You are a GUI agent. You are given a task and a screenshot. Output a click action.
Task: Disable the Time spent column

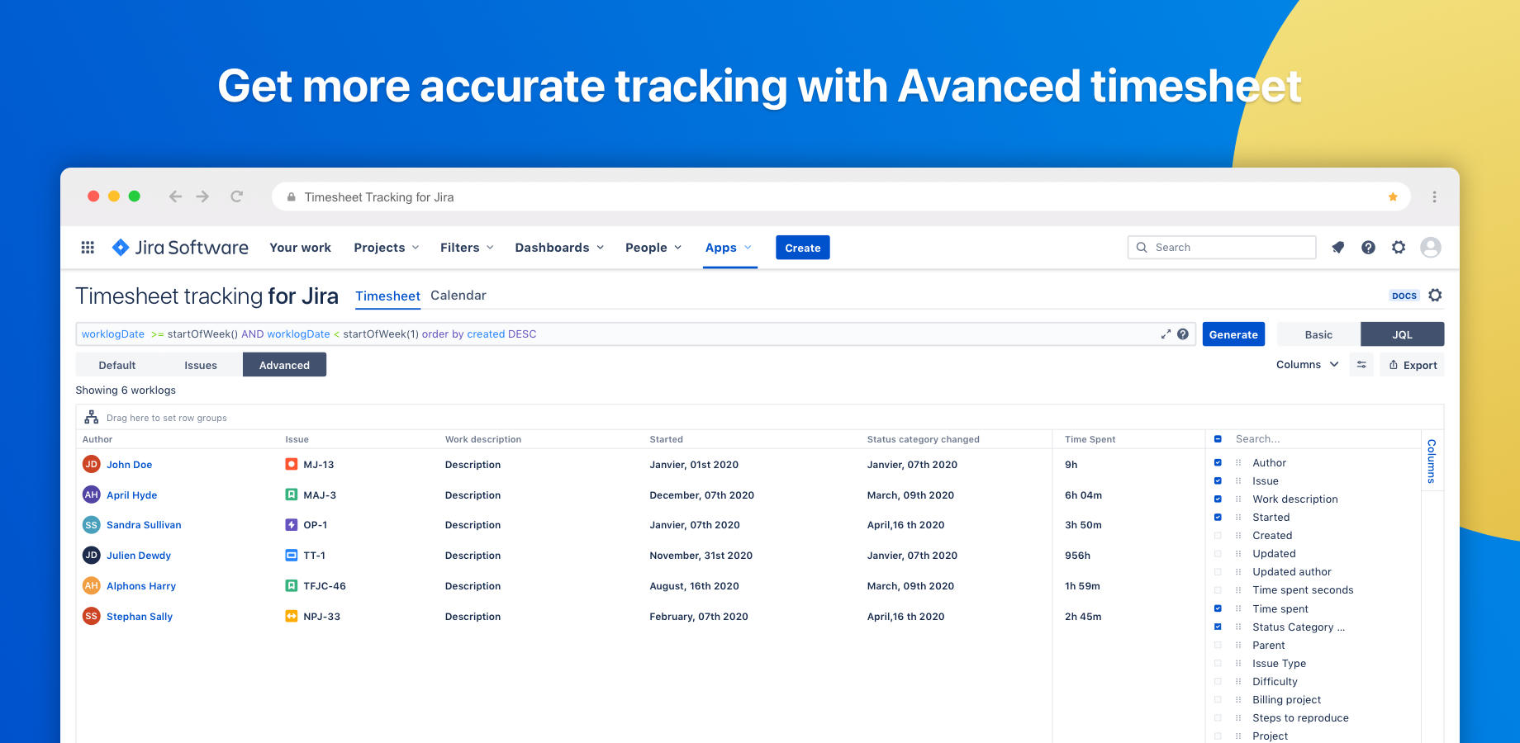pyautogui.click(x=1218, y=608)
